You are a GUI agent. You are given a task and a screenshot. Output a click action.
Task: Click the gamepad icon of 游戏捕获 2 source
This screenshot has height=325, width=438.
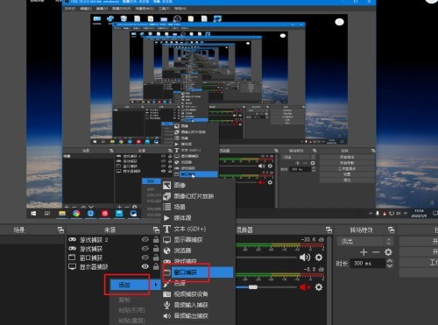pos(72,239)
